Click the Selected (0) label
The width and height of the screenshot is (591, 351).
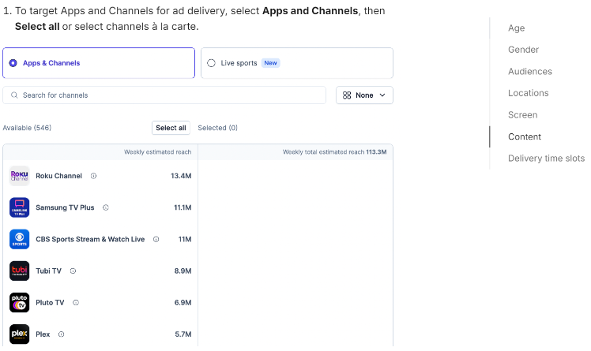[217, 128]
